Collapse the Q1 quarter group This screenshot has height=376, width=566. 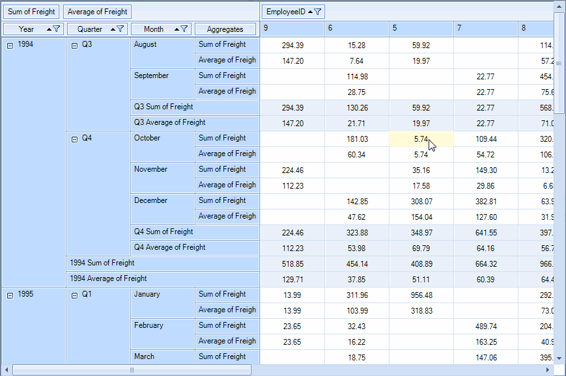click(x=74, y=295)
